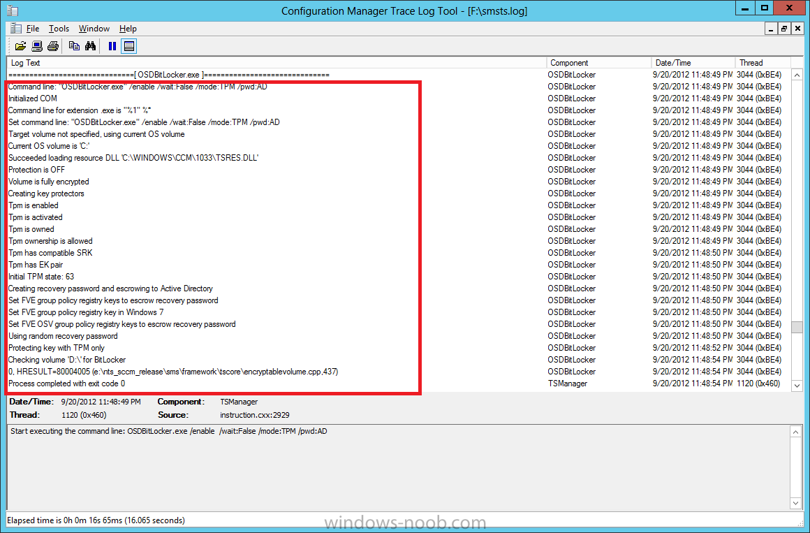Click the document icon left of File menu
Viewport: 810px width, 533px height.
(16, 29)
